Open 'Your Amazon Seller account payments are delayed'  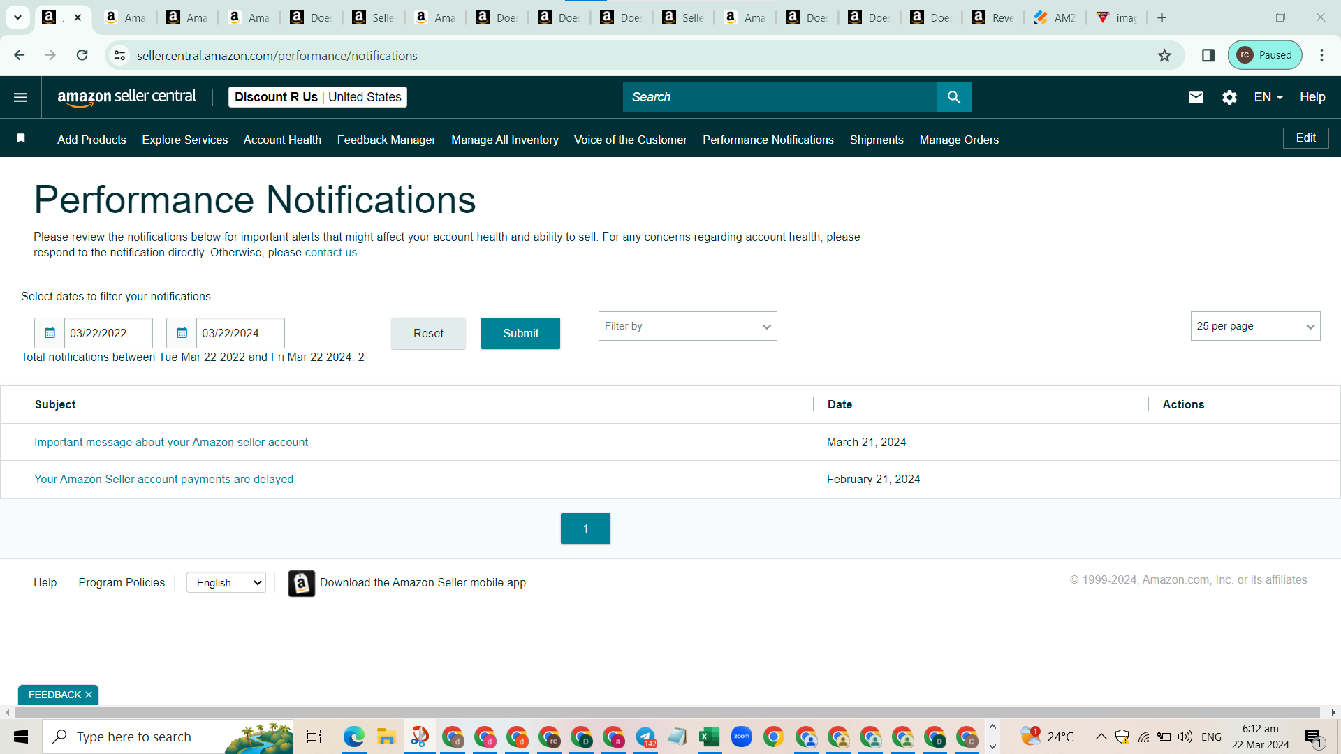coord(163,479)
